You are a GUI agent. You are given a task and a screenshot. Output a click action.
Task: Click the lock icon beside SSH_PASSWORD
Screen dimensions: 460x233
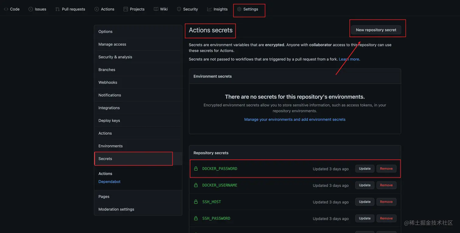(196, 218)
